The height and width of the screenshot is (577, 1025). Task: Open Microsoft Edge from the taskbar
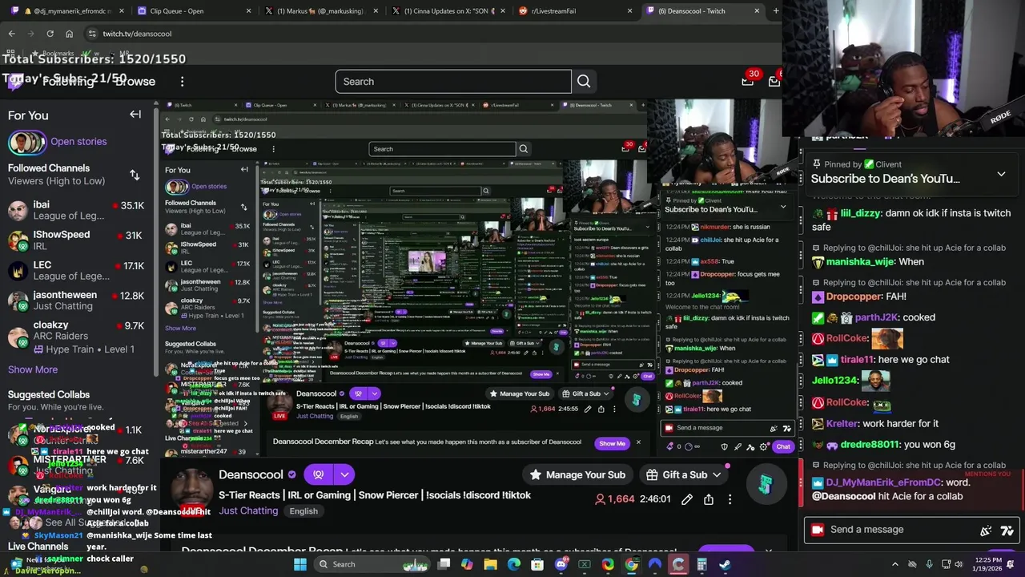pos(514,564)
